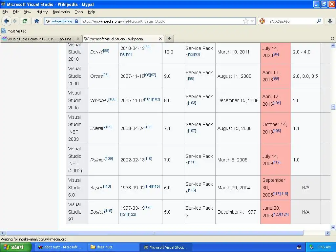Reload the page with the refresh icon

[x=25, y=21]
